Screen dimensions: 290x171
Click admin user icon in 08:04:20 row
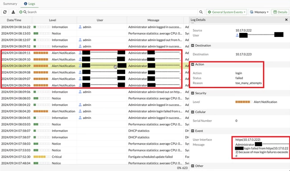80,111
